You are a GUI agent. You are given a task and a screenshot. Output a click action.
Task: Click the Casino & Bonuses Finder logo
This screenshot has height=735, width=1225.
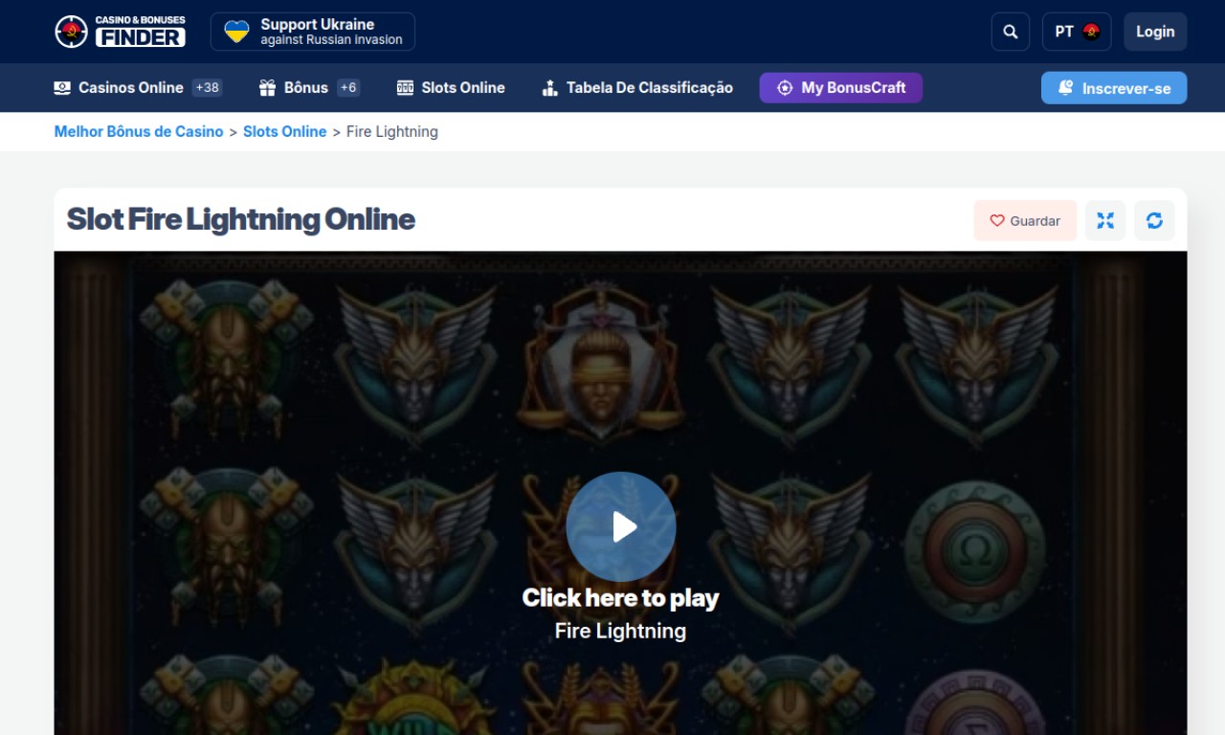click(120, 32)
